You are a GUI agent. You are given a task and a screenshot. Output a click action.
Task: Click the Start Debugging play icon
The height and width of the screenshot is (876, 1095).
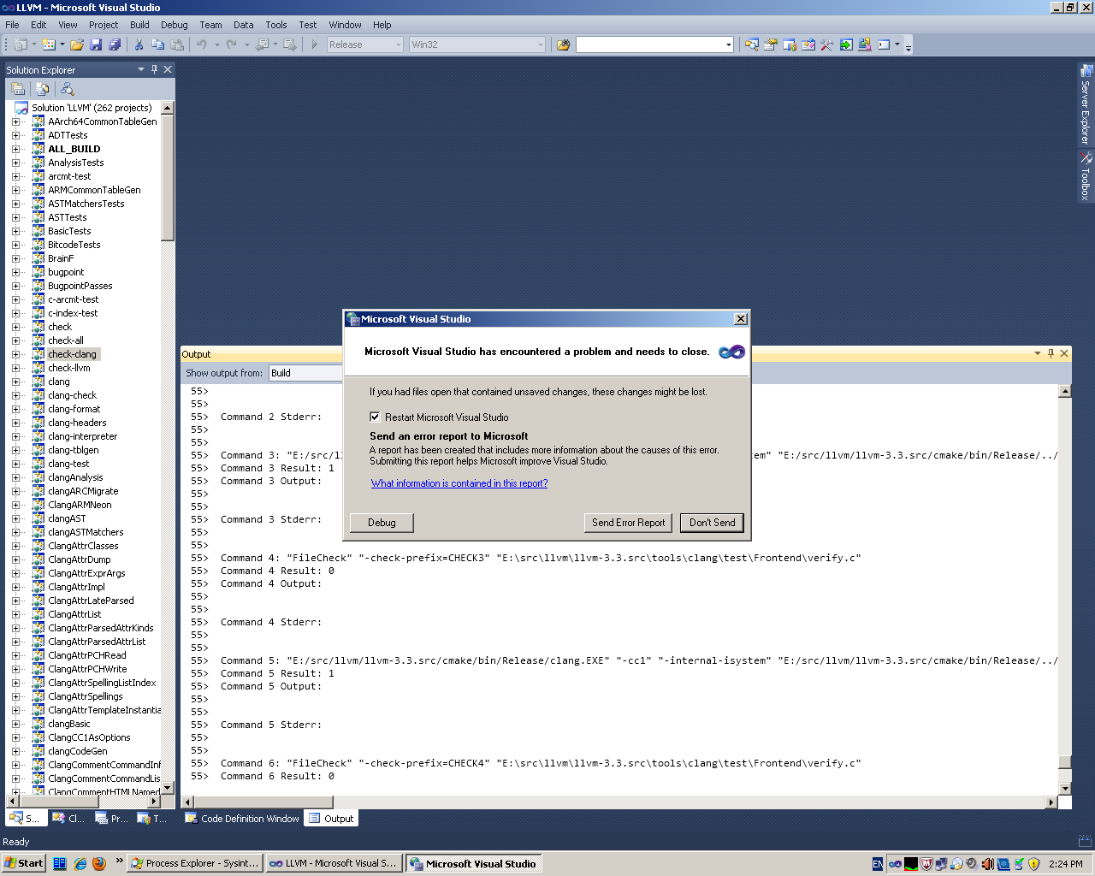pyautogui.click(x=315, y=44)
